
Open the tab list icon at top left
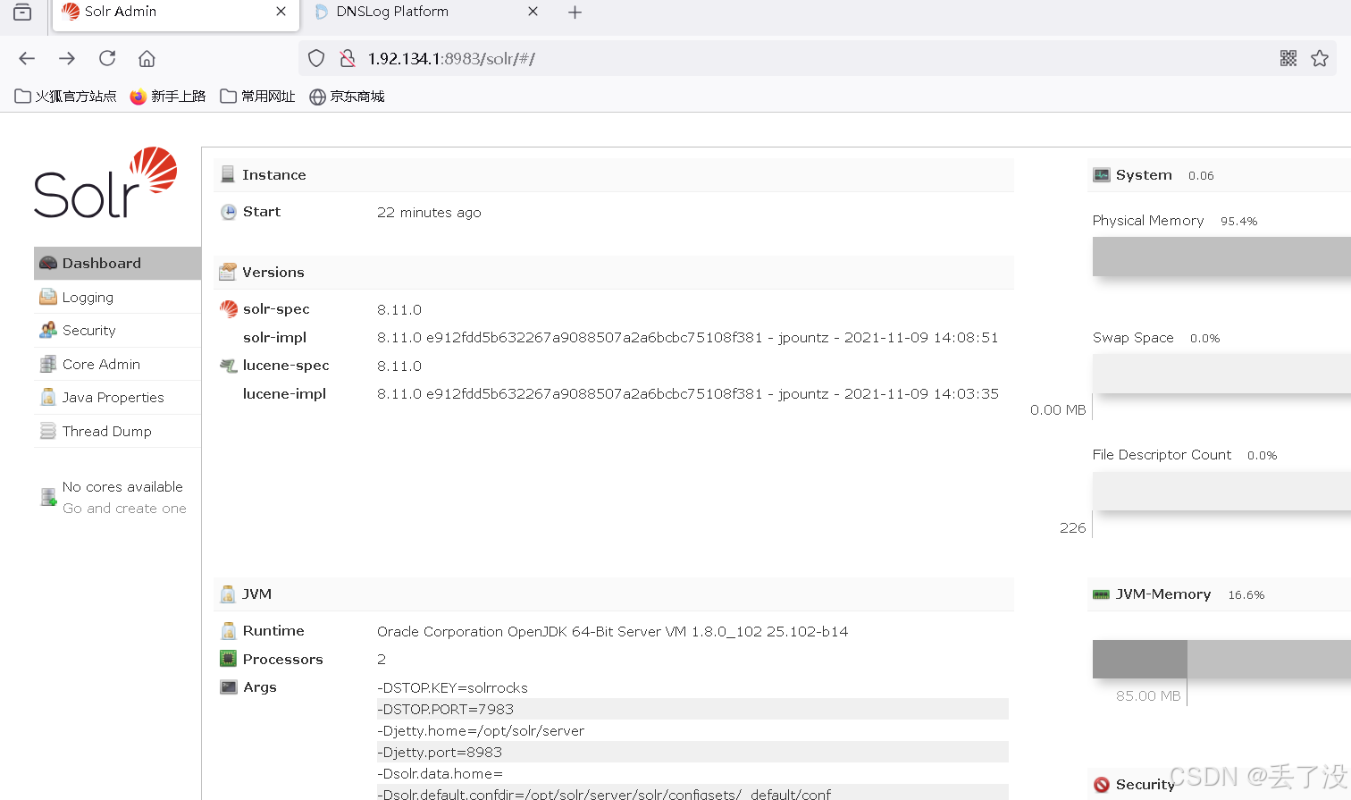coord(22,12)
